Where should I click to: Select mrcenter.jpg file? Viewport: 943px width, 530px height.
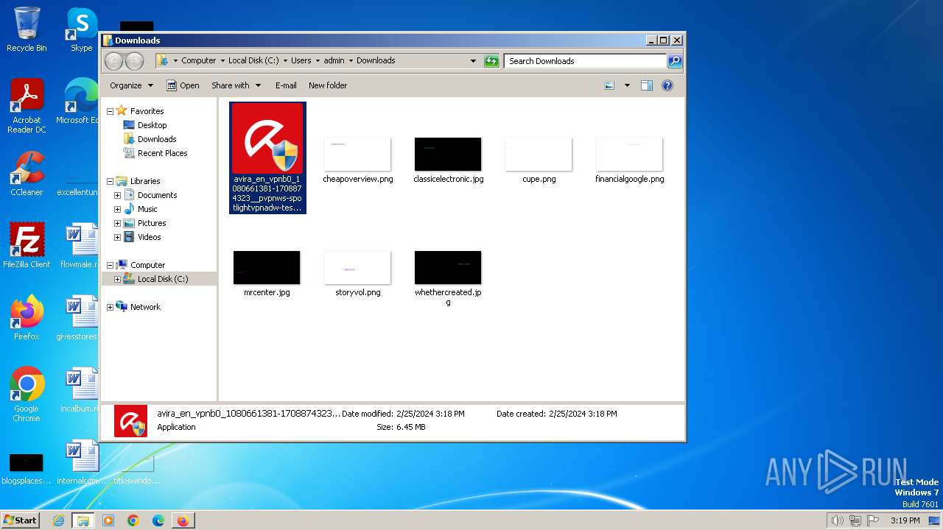(x=267, y=273)
